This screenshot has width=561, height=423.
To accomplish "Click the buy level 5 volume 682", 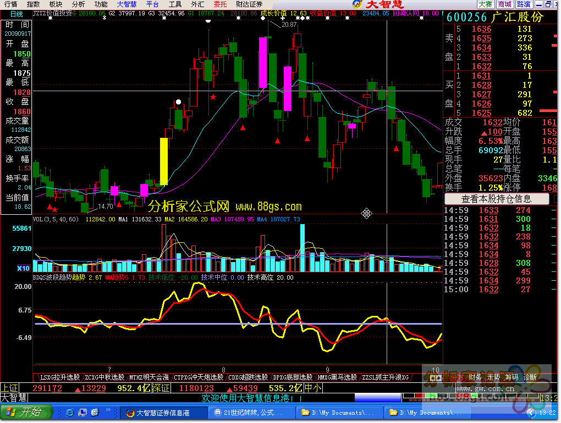I will tap(525, 113).
